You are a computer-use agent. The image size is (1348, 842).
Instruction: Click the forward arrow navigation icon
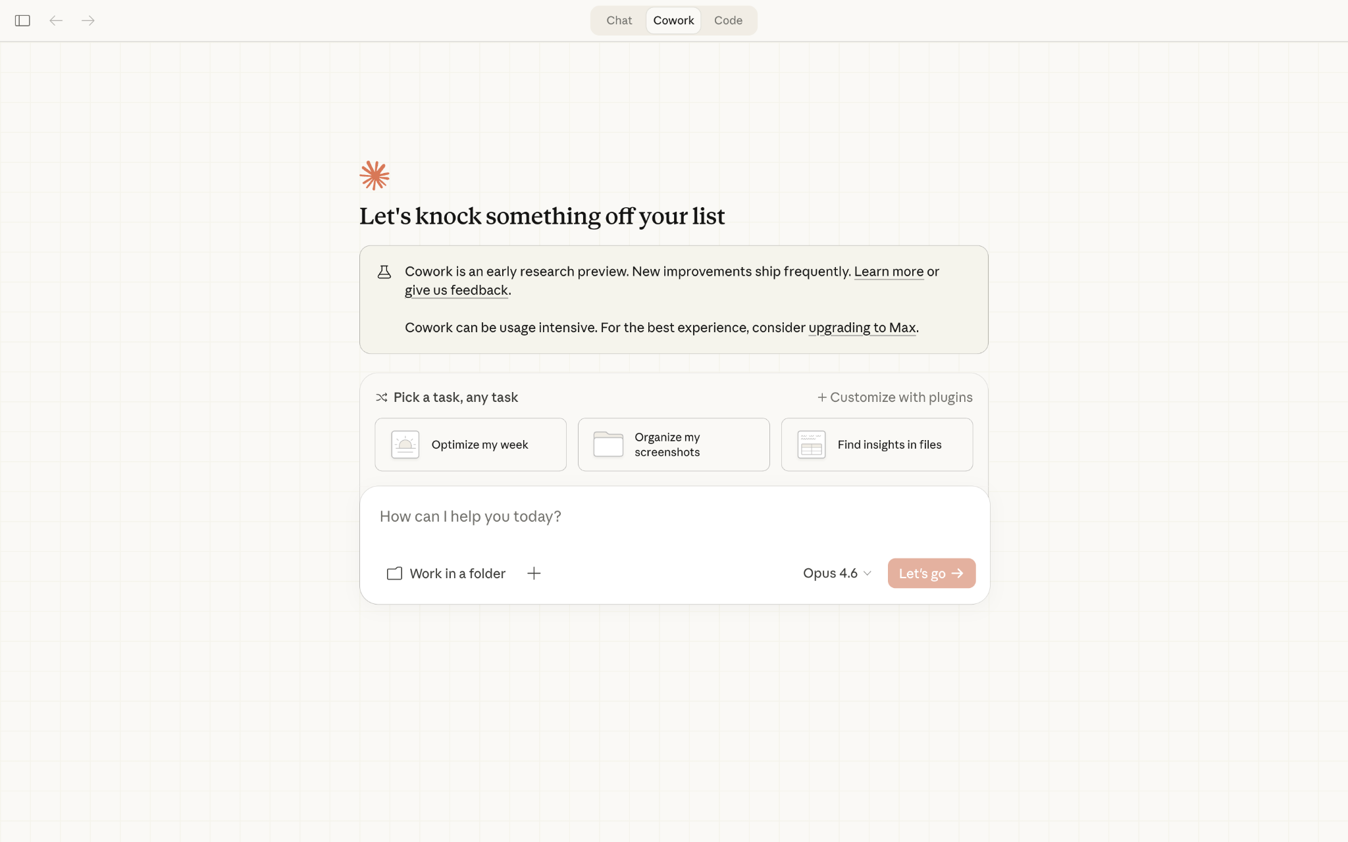point(88,20)
